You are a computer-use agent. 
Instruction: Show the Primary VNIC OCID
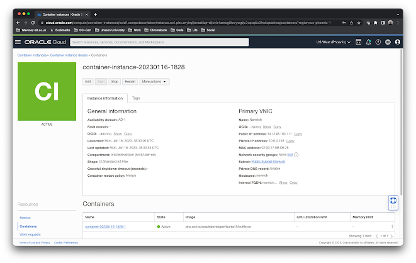click(x=267, y=127)
